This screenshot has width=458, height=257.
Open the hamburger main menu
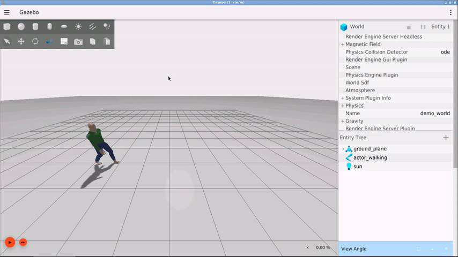click(7, 12)
